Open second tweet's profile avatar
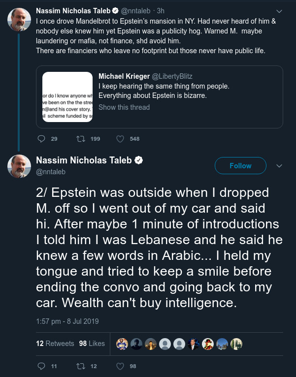Viewport: 296px width, 377px height. [x=19, y=166]
